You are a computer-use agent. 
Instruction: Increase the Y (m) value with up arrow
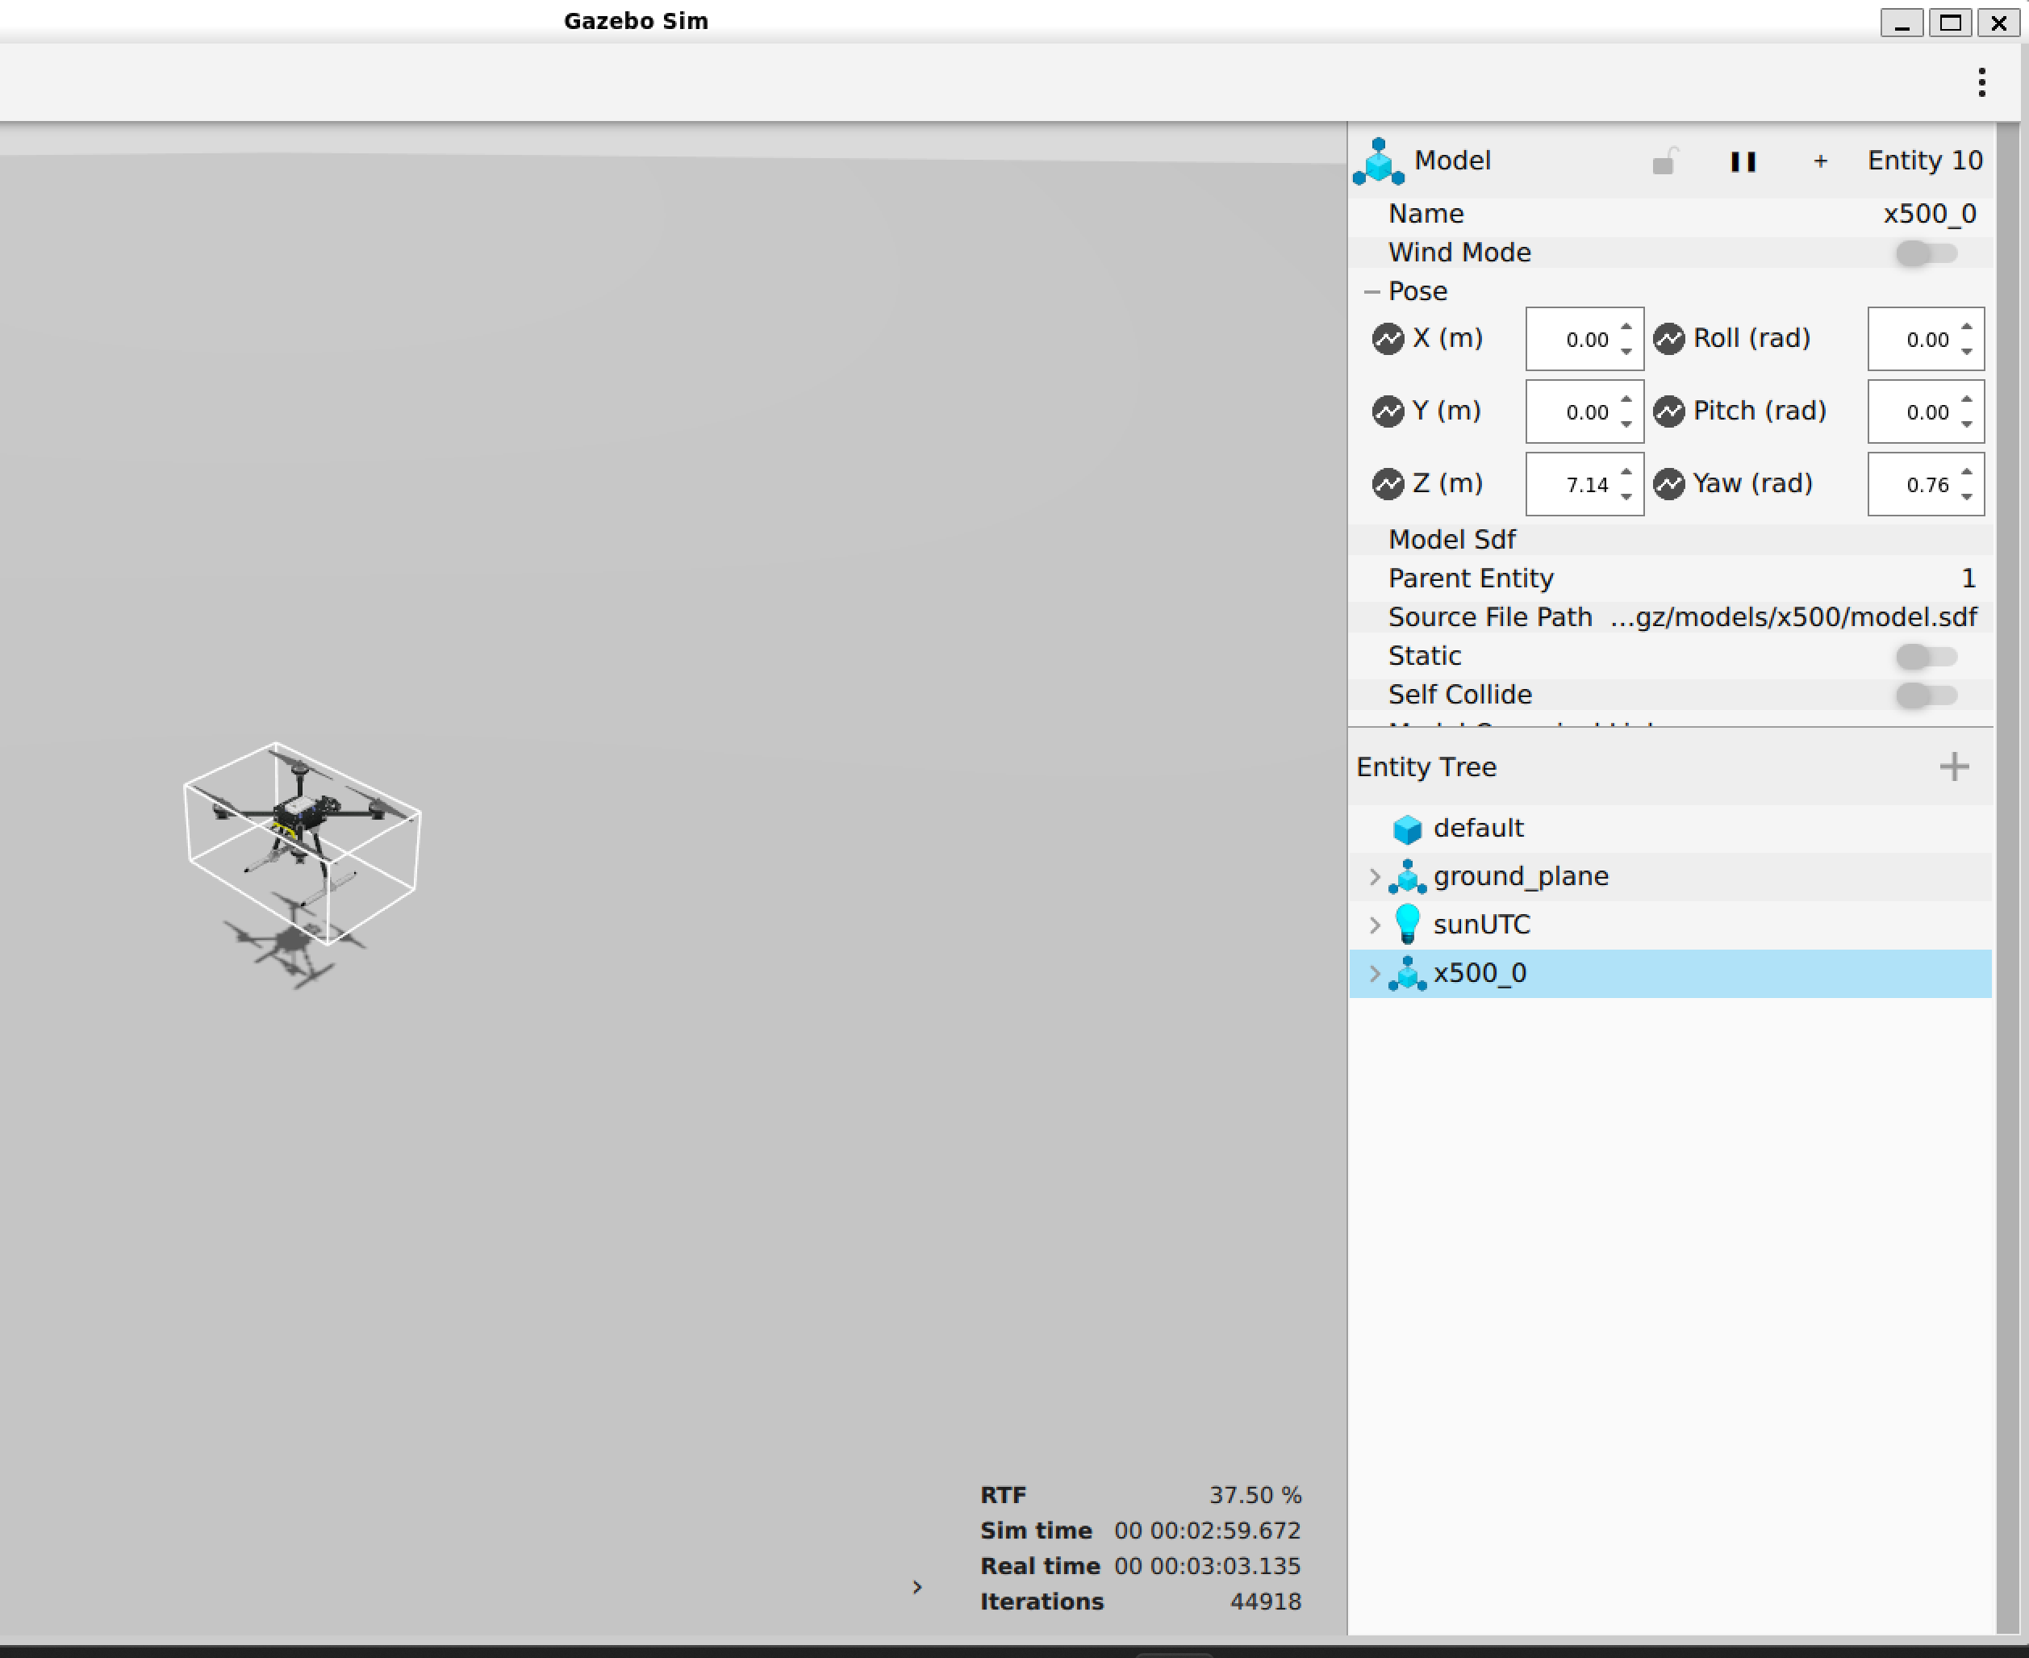(1627, 399)
